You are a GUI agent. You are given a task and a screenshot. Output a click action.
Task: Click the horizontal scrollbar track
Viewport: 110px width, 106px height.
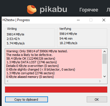pos(54,81)
